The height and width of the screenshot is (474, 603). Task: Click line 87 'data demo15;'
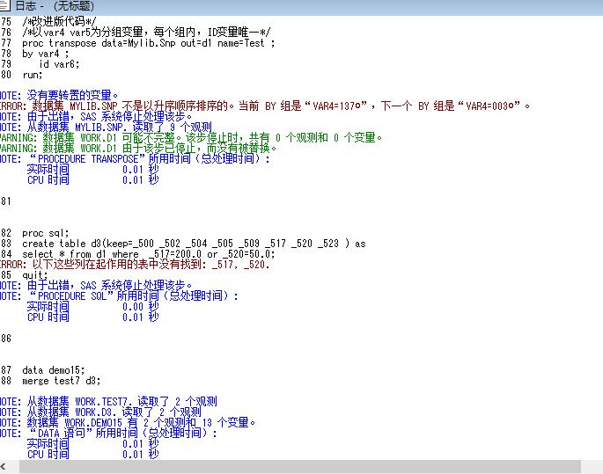(54, 370)
